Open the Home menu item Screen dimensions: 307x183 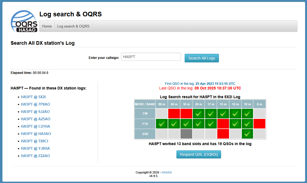coord(47,26)
